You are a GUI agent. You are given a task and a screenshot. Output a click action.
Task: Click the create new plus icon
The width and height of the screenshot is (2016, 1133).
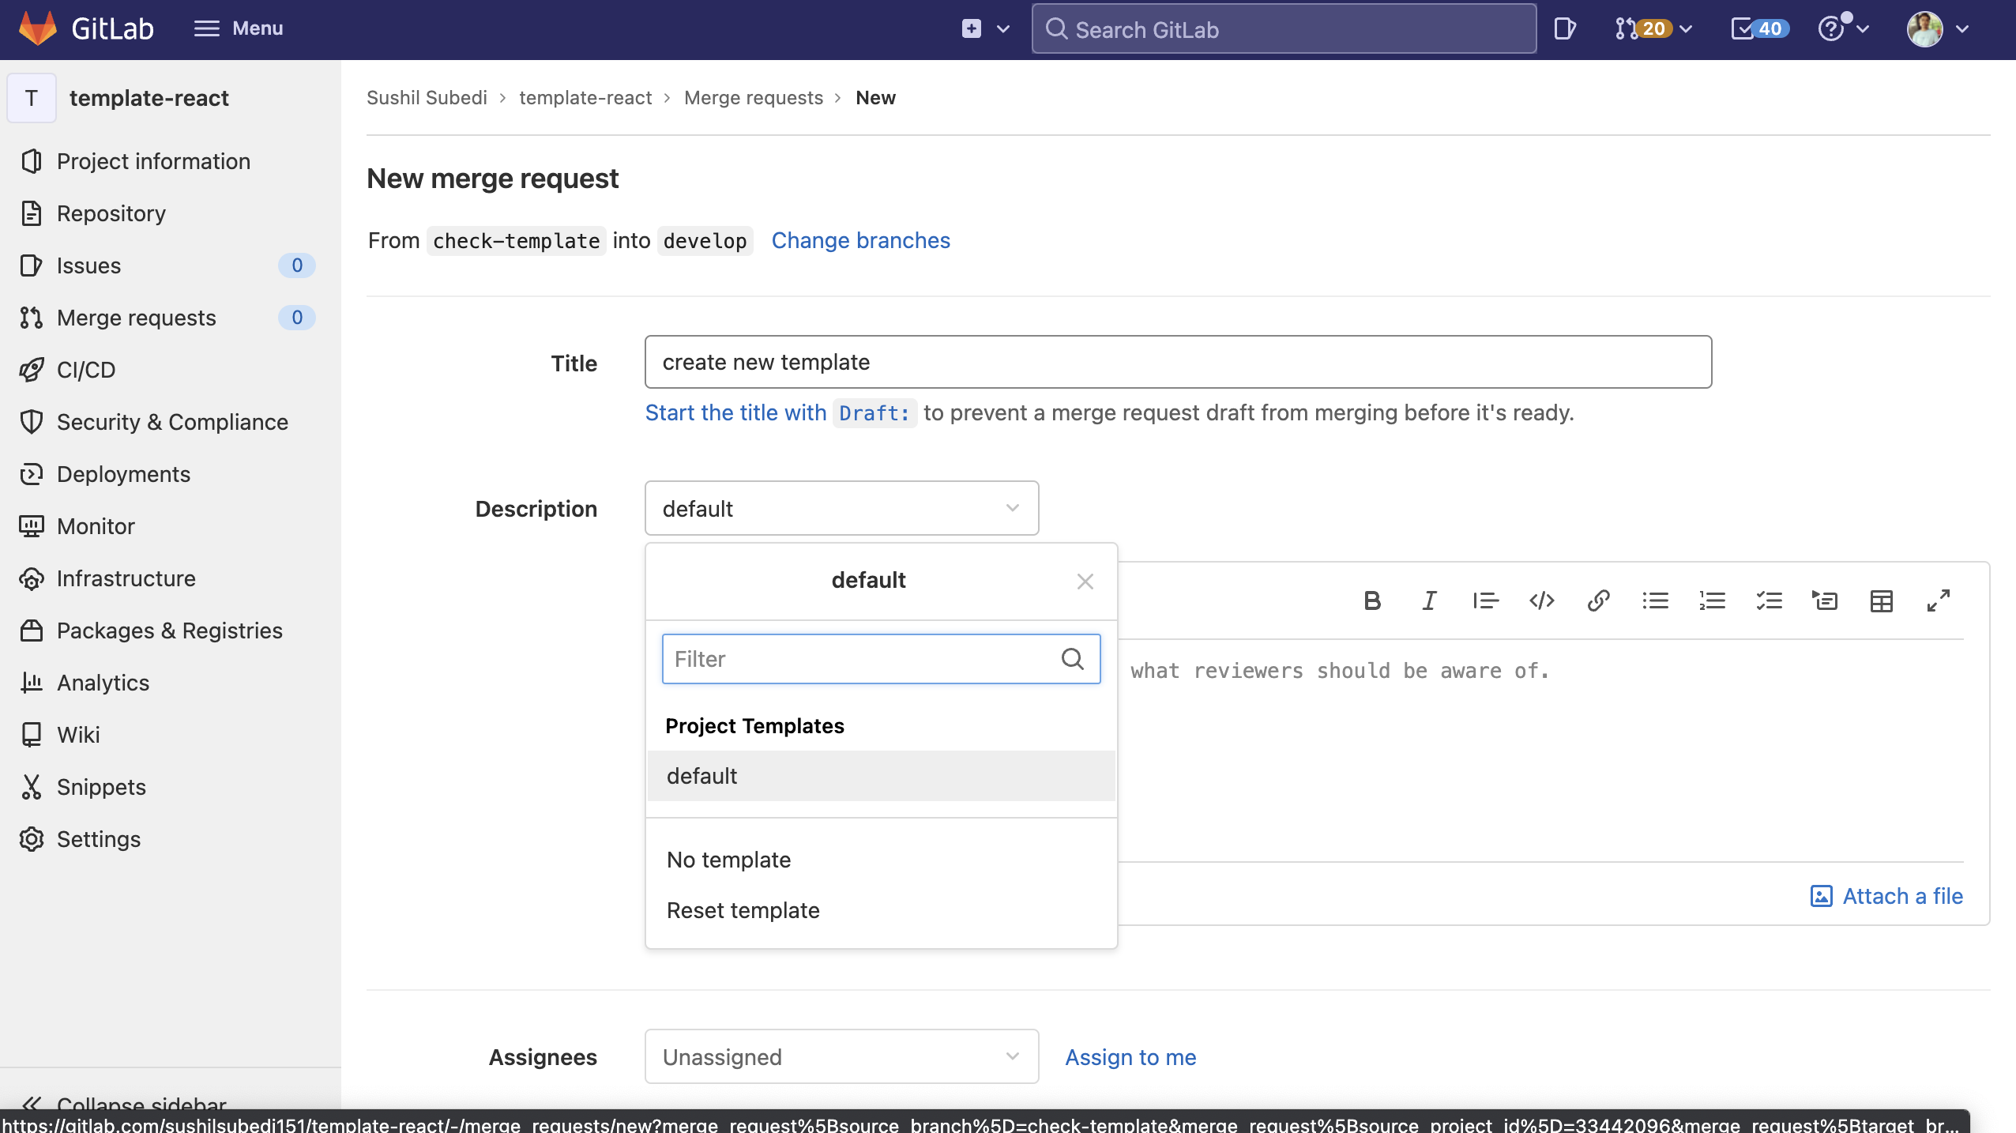(972, 28)
